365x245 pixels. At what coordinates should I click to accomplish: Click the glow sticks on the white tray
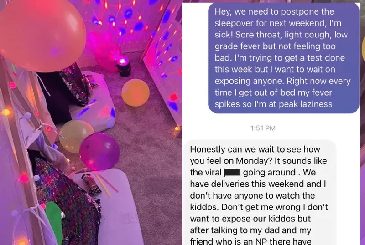(106, 185)
